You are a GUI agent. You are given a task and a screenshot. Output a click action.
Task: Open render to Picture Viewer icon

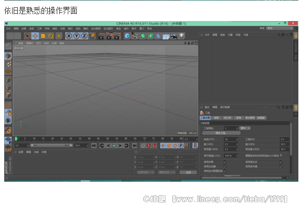109,36
